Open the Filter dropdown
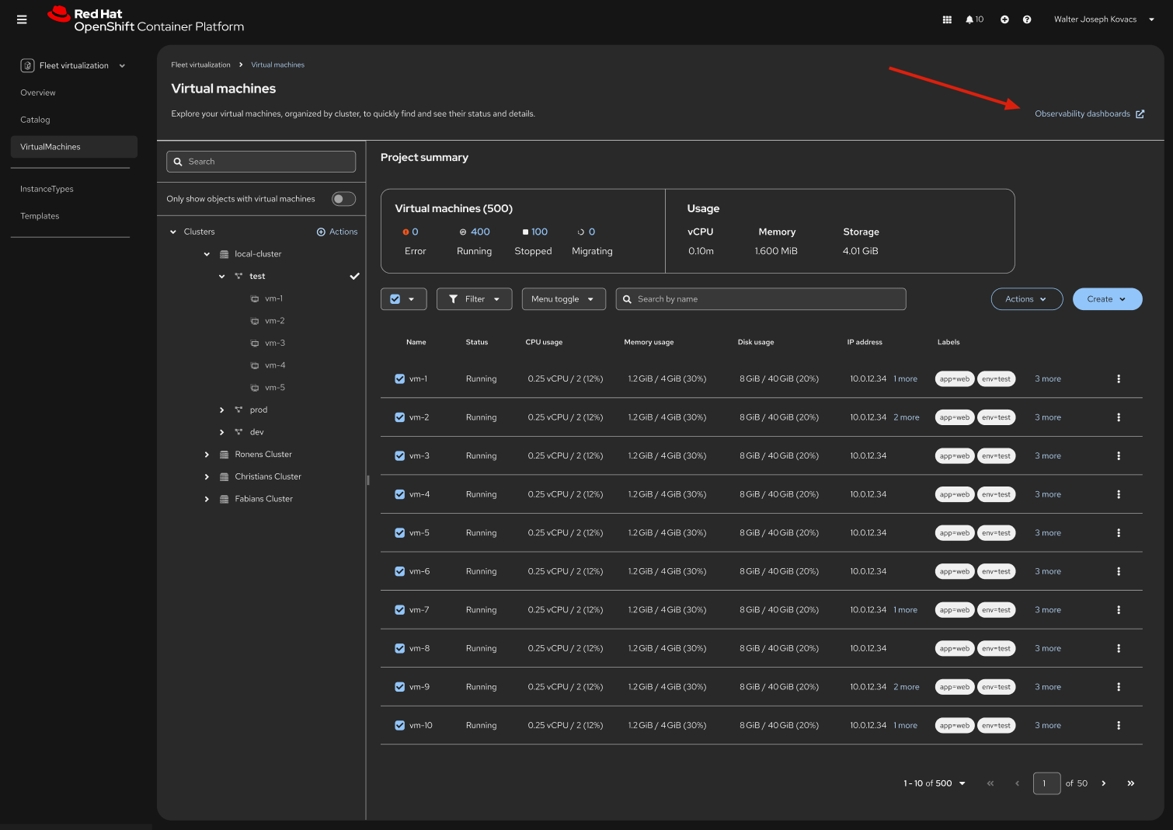This screenshot has height=830, width=1173. point(474,299)
